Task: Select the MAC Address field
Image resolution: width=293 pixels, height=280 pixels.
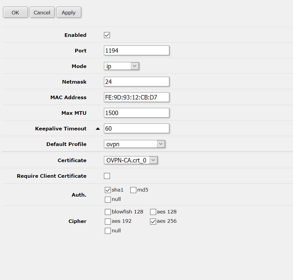Action: click(136, 97)
